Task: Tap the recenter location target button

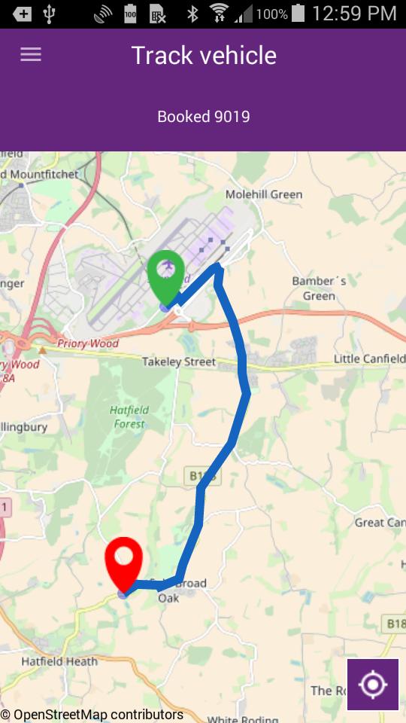Action: [x=373, y=685]
